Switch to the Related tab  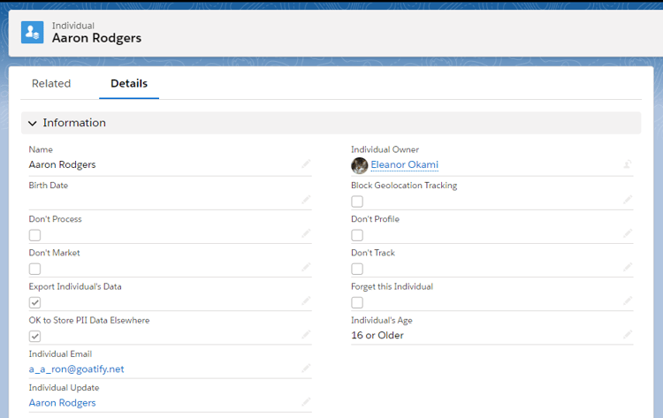[51, 83]
